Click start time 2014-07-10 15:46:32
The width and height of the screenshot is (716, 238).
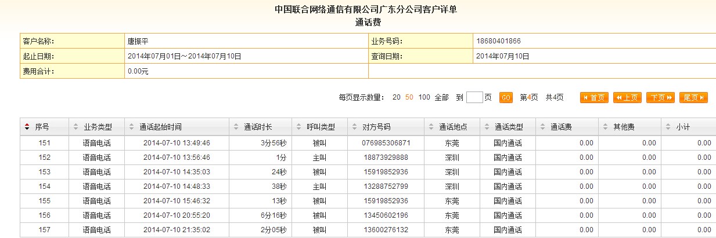click(x=177, y=201)
